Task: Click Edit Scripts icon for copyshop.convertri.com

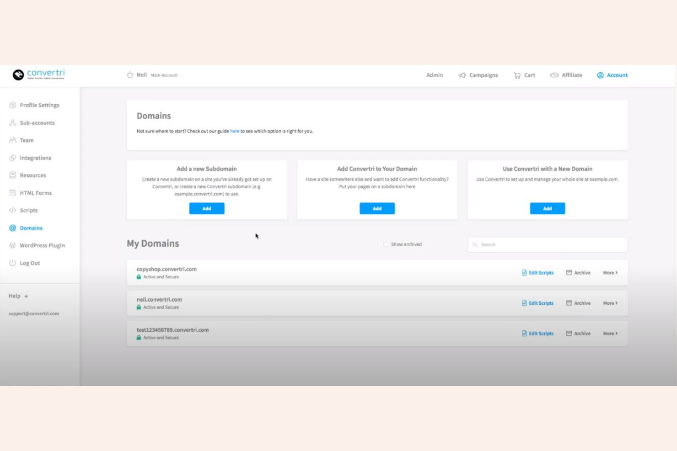Action: 524,273
